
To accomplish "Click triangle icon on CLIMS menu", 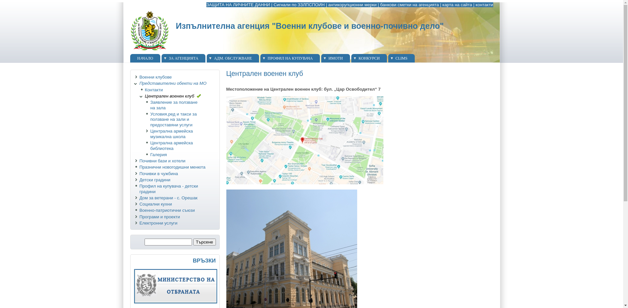I will (392, 58).
